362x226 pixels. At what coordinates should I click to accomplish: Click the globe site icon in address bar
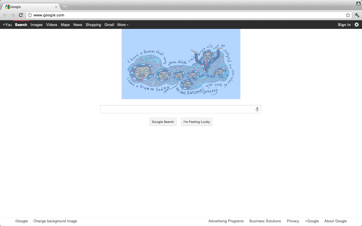pyautogui.click(x=30, y=15)
